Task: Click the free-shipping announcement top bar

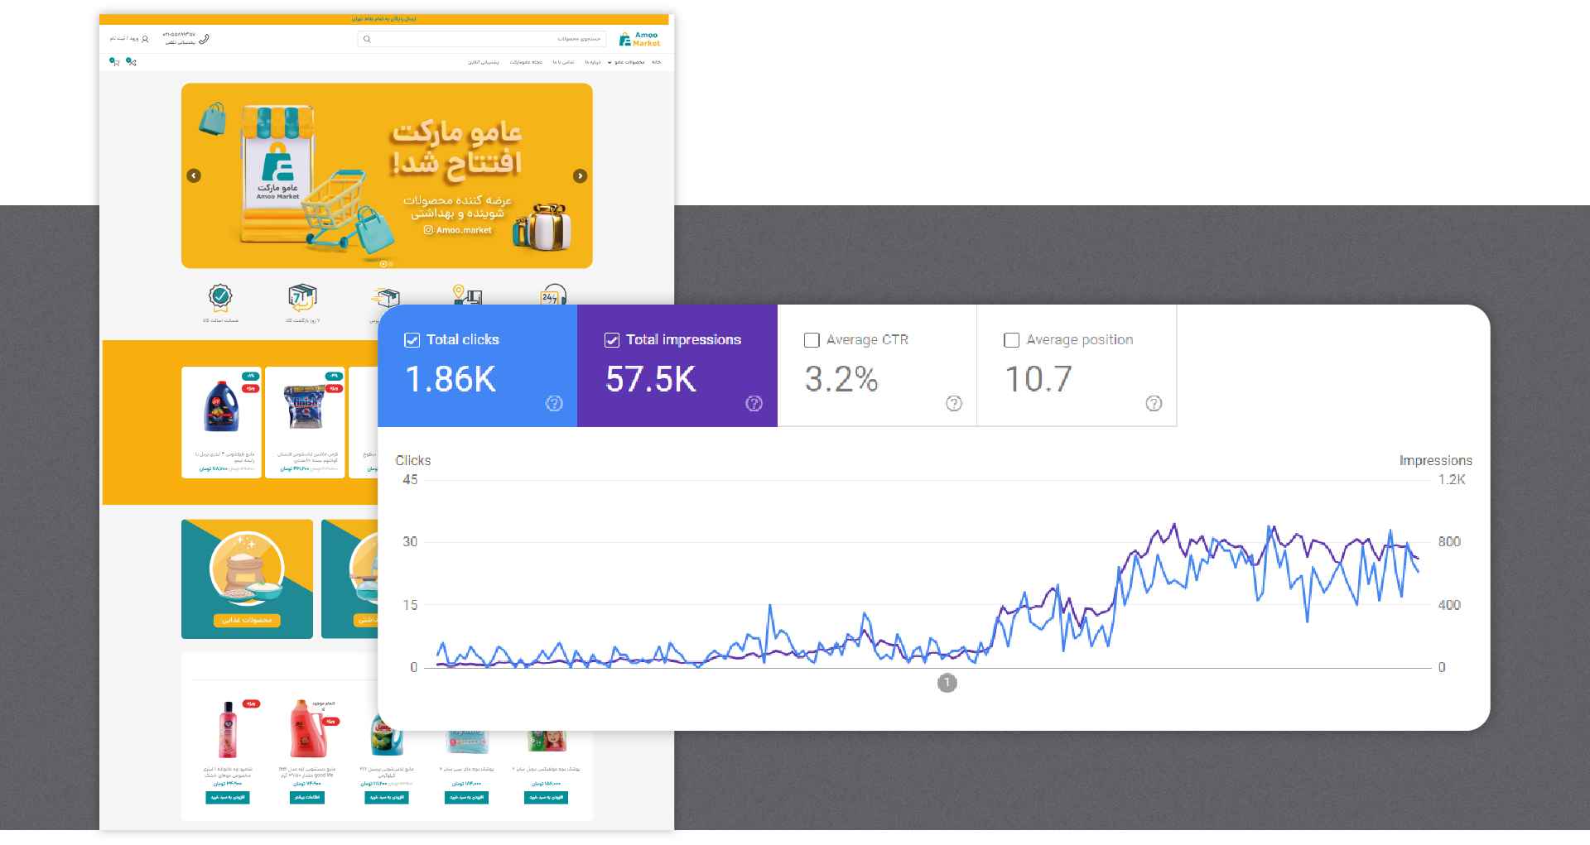Action: click(384, 18)
